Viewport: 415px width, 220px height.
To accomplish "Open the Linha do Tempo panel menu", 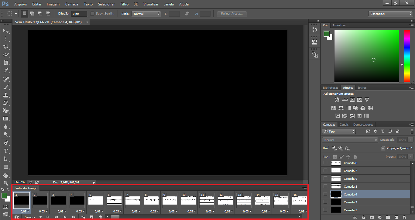I will (x=304, y=188).
